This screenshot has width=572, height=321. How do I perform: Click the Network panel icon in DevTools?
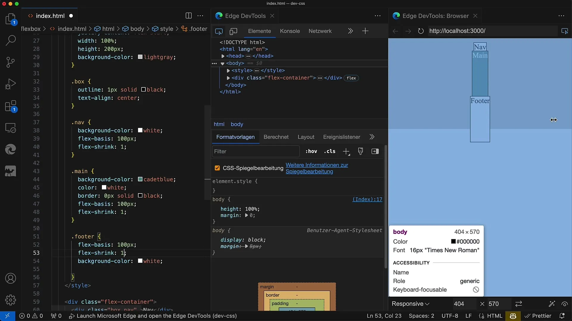(320, 31)
